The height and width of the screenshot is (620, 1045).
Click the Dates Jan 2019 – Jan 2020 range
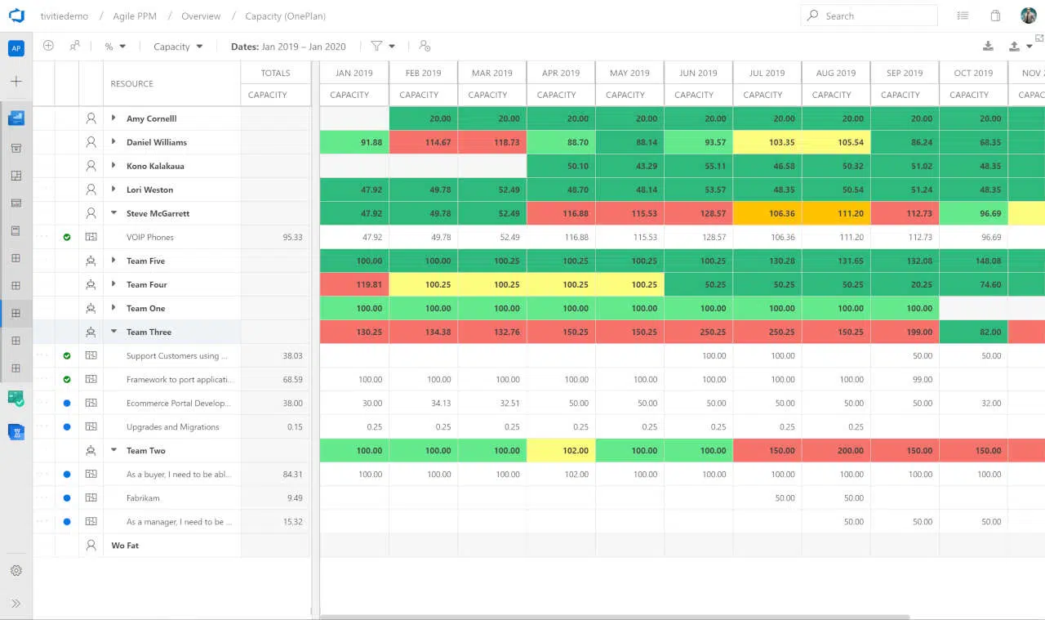coord(288,47)
